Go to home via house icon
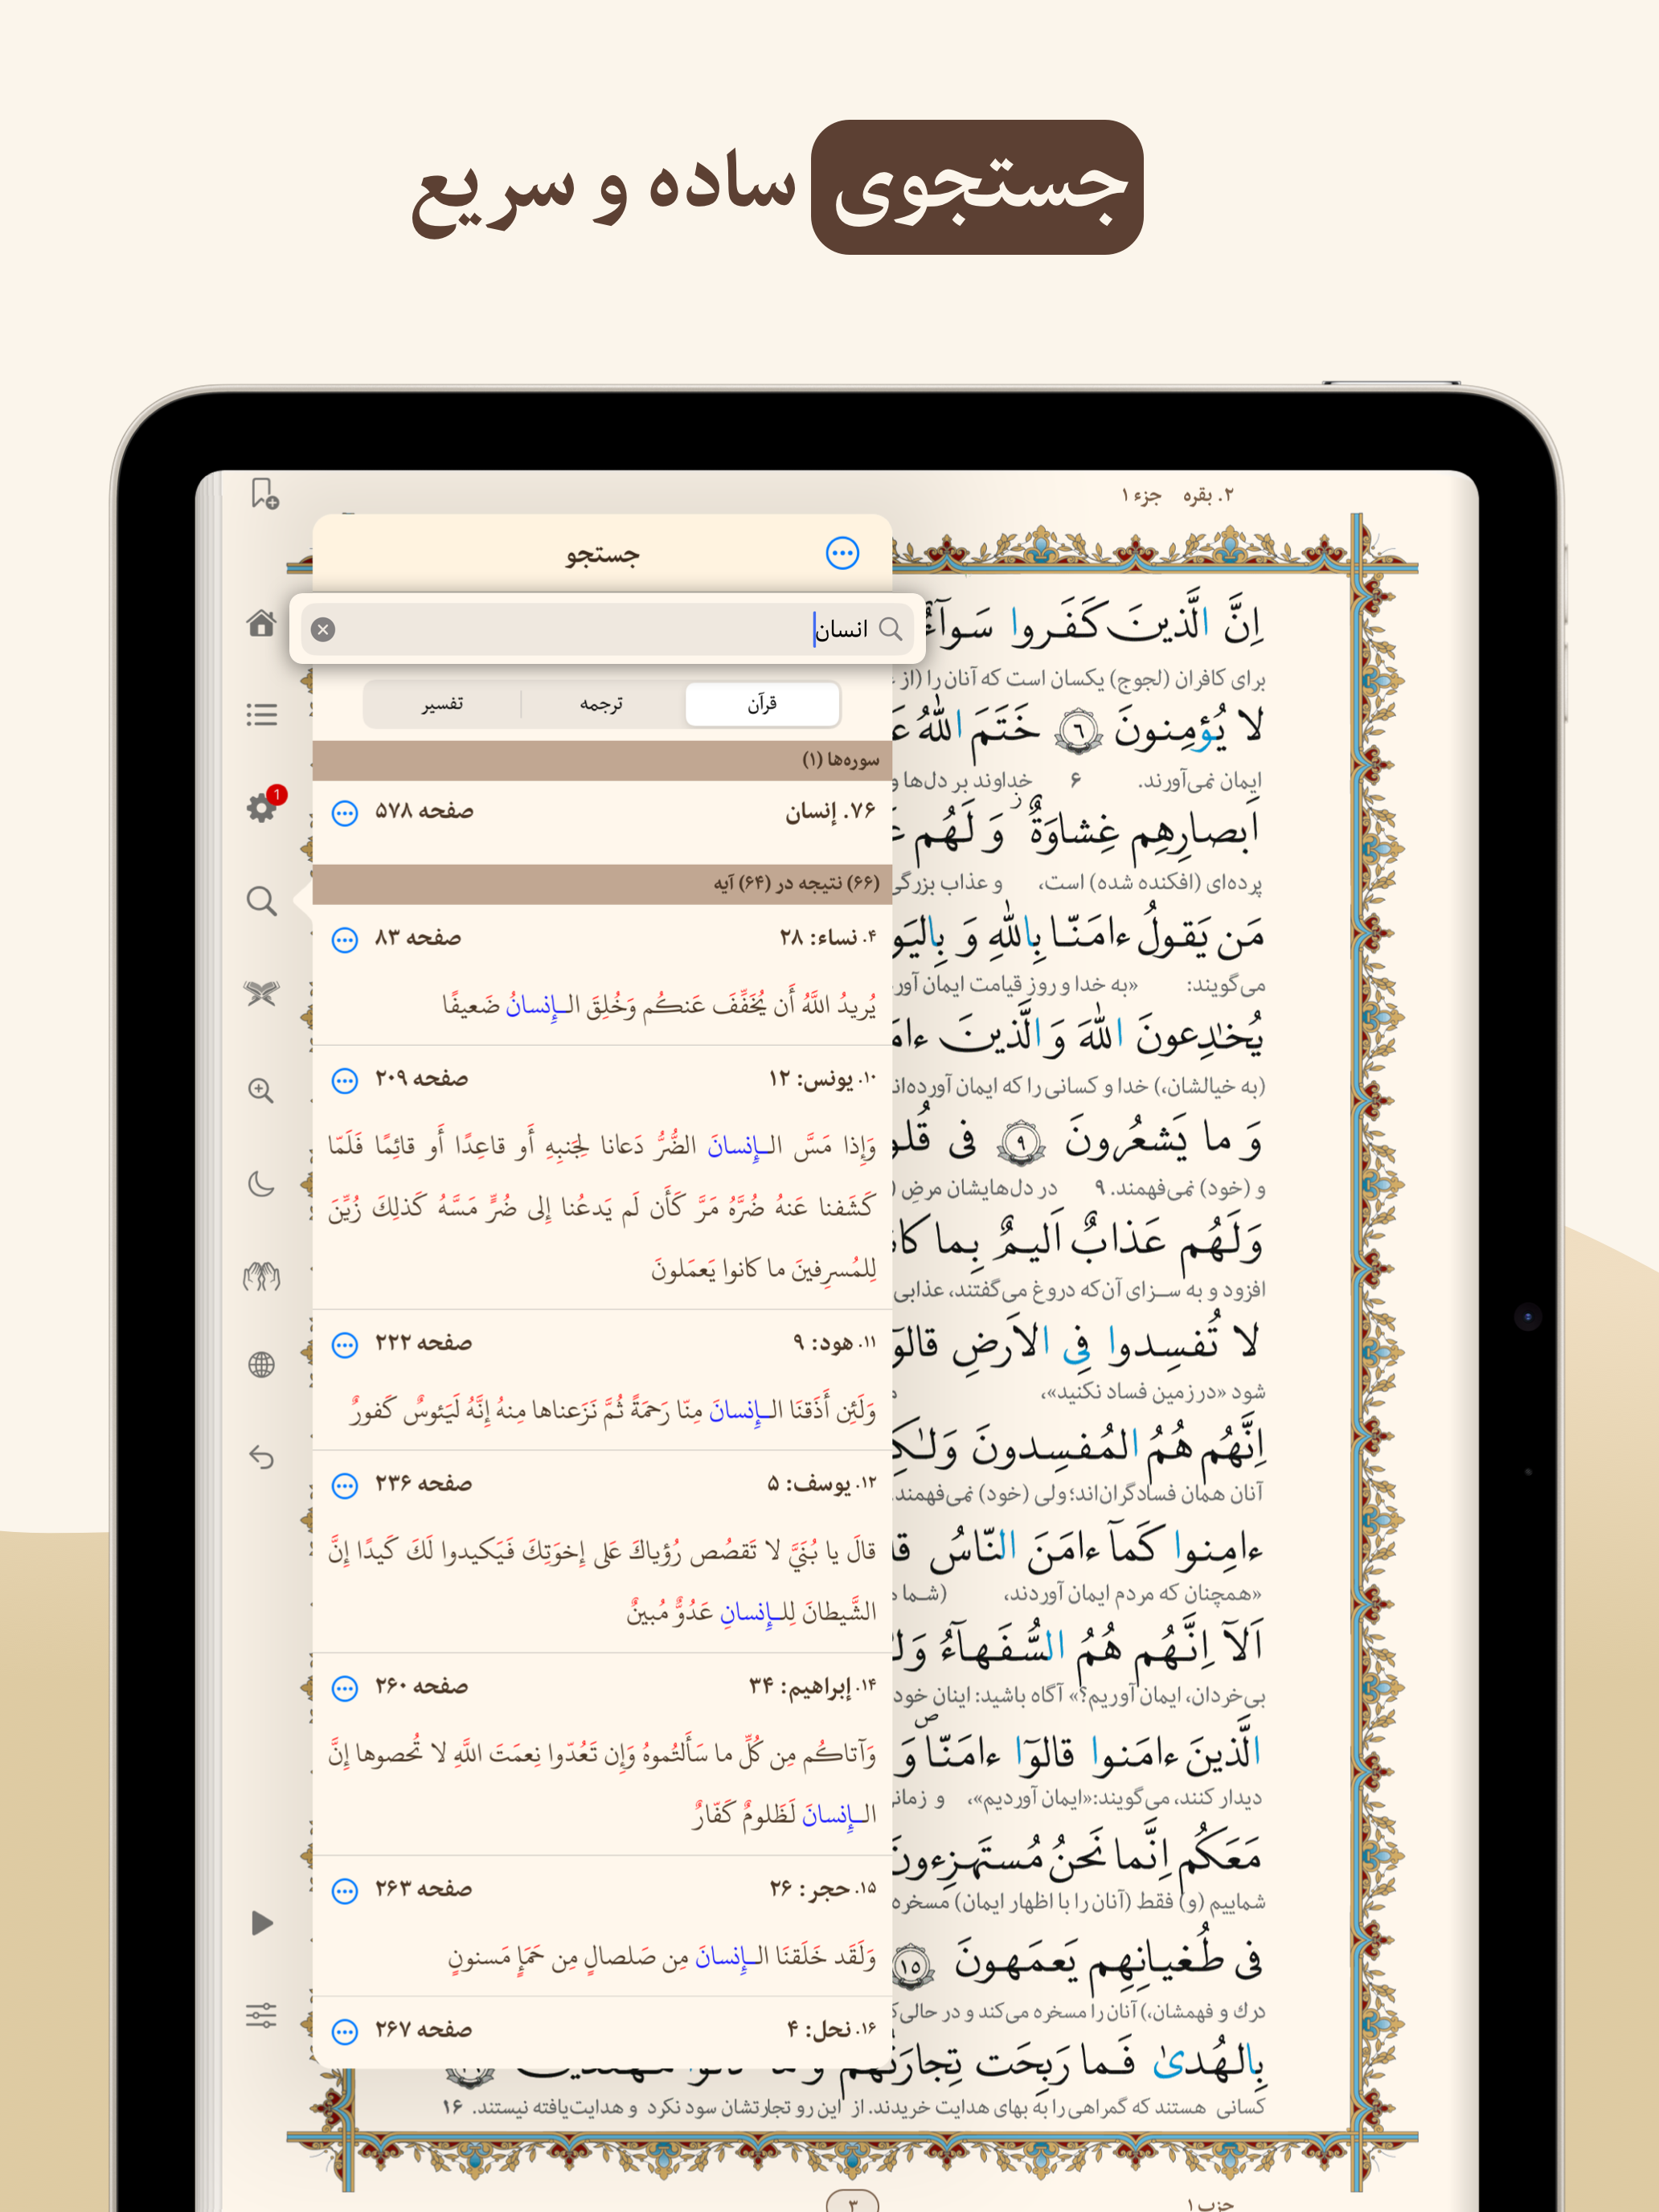 tap(262, 623)
